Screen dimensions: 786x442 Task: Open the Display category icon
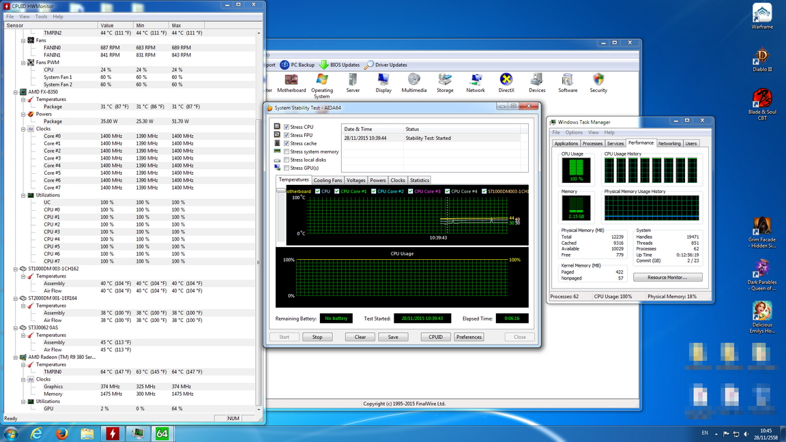point(383,83)
